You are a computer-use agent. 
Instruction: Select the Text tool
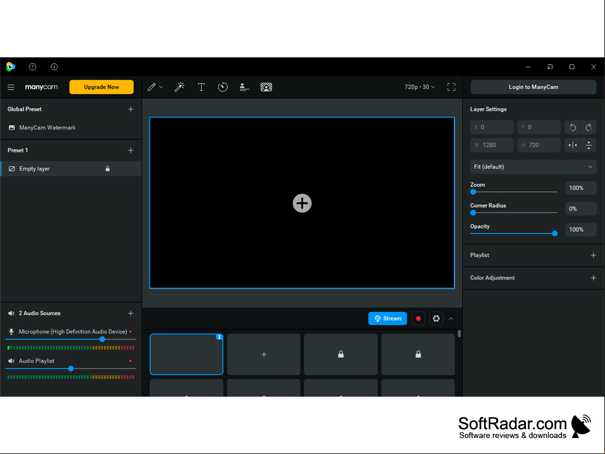(x=201, y=87)
